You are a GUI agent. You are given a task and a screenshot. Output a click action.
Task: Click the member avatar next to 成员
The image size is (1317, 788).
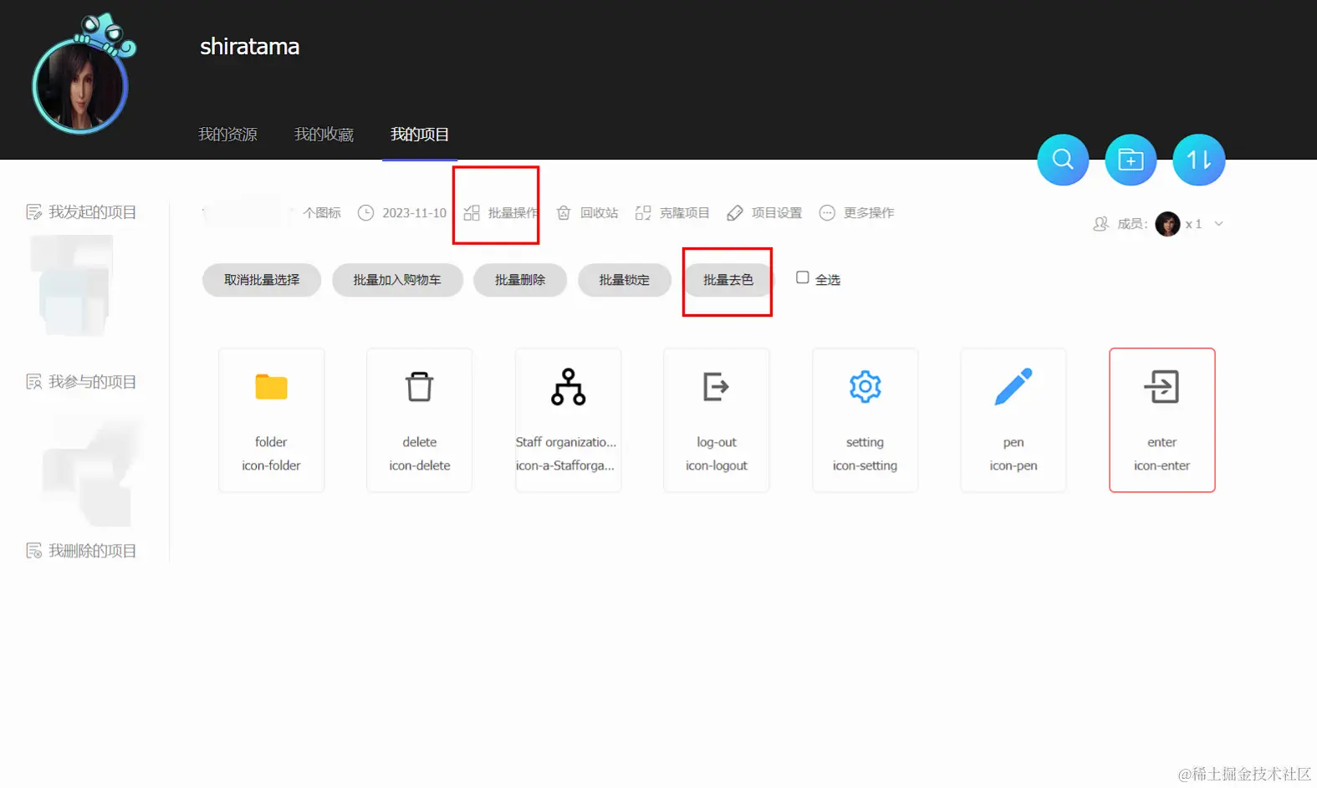(x=1167, y=224)
